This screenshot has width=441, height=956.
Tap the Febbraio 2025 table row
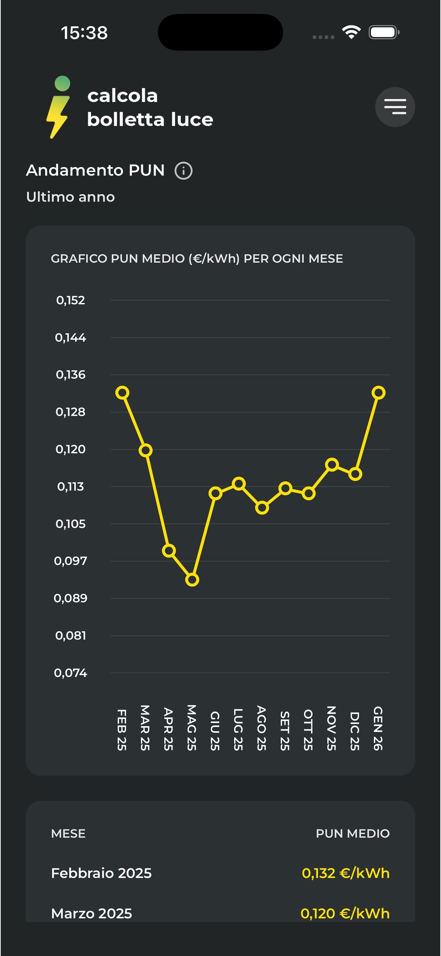[220, 873]
